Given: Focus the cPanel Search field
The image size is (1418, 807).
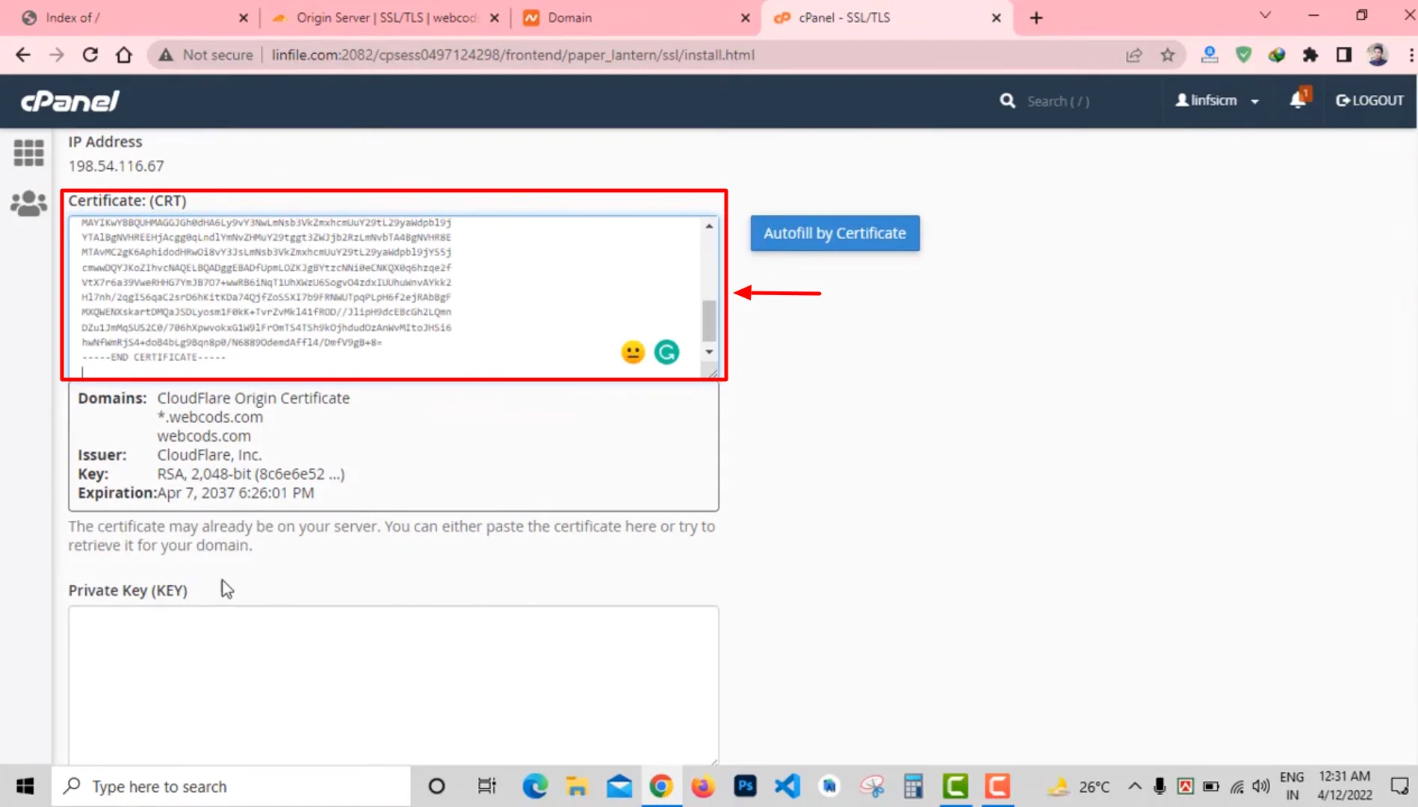Looking at the screenshot, I should pos(1058,101).
